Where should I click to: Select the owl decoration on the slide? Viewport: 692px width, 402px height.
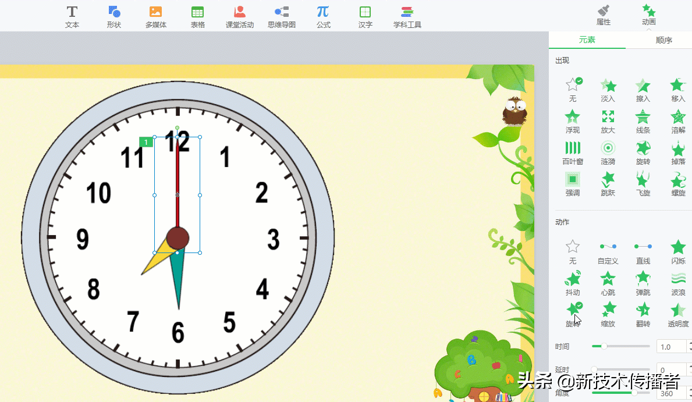coord(514,111)
